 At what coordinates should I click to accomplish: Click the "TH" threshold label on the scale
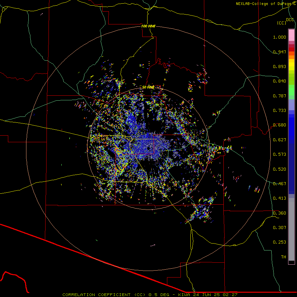[283, 257]
